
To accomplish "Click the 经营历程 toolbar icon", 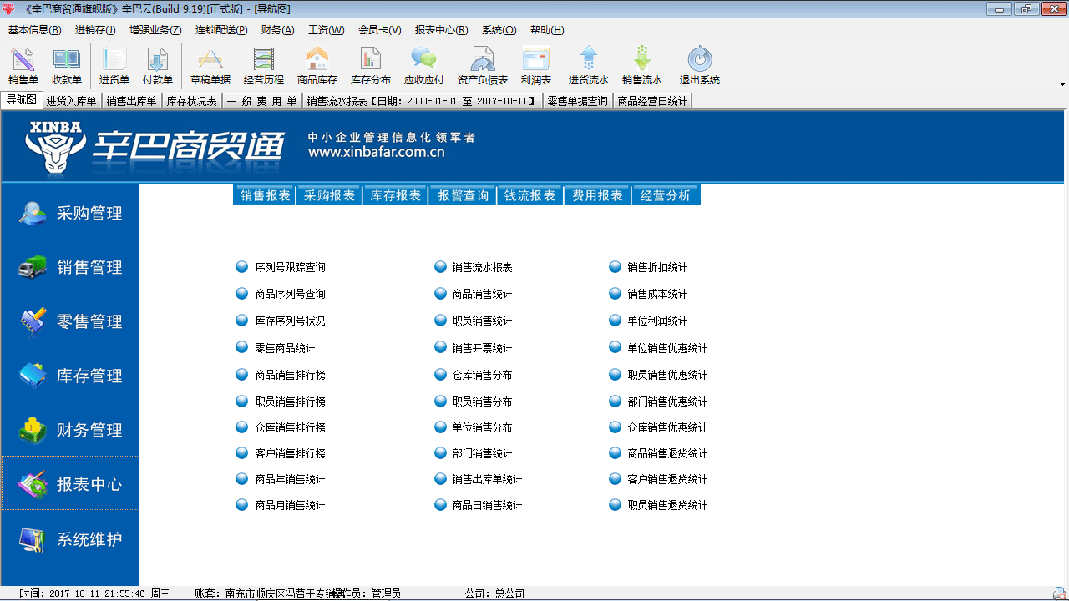I will tap(264, 67).
